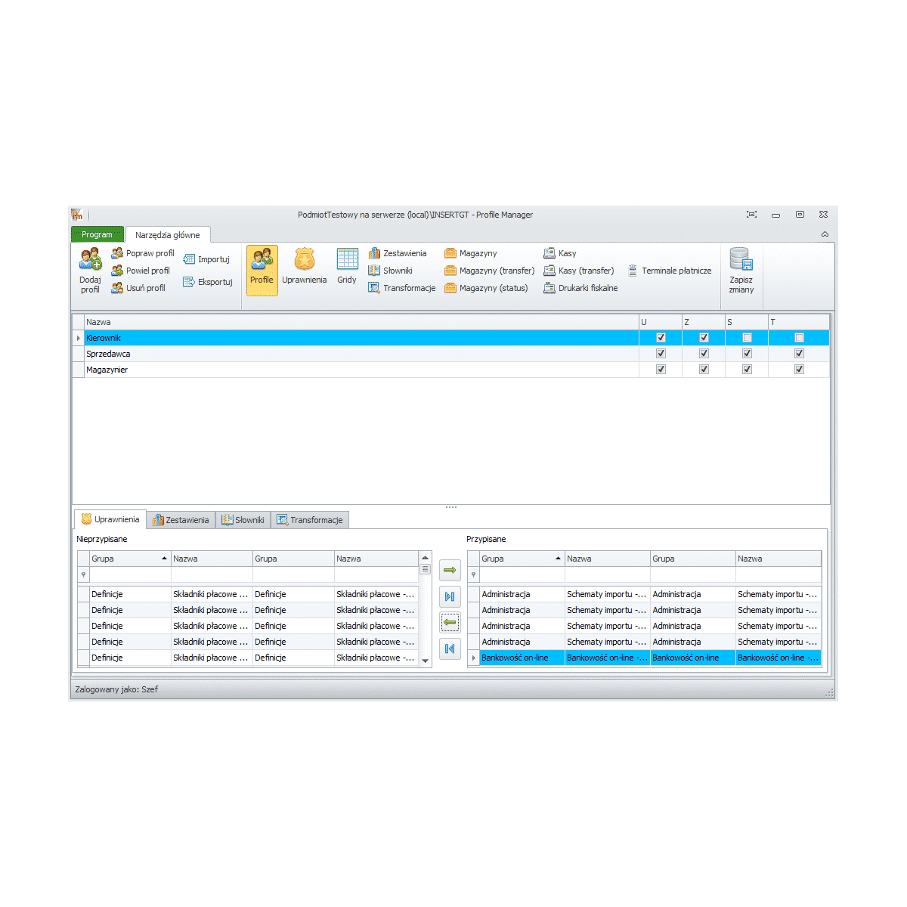This screenshot has width=907, height=907.
Task: Collapse the ribbon with the chevron
Action: [x=825, y=234]
